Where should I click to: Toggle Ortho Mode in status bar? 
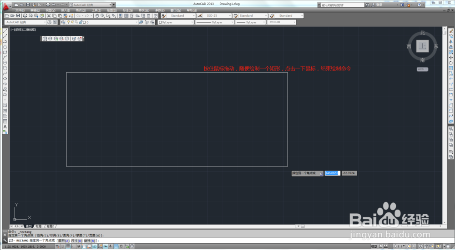[x=73, y=246]
